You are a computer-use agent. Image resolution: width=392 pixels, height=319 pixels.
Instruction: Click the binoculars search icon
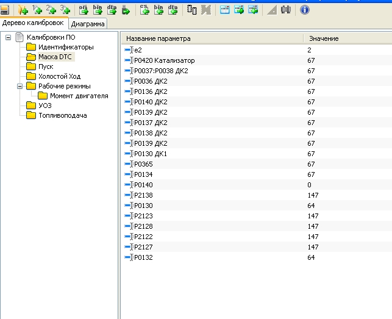click(285, 9)
